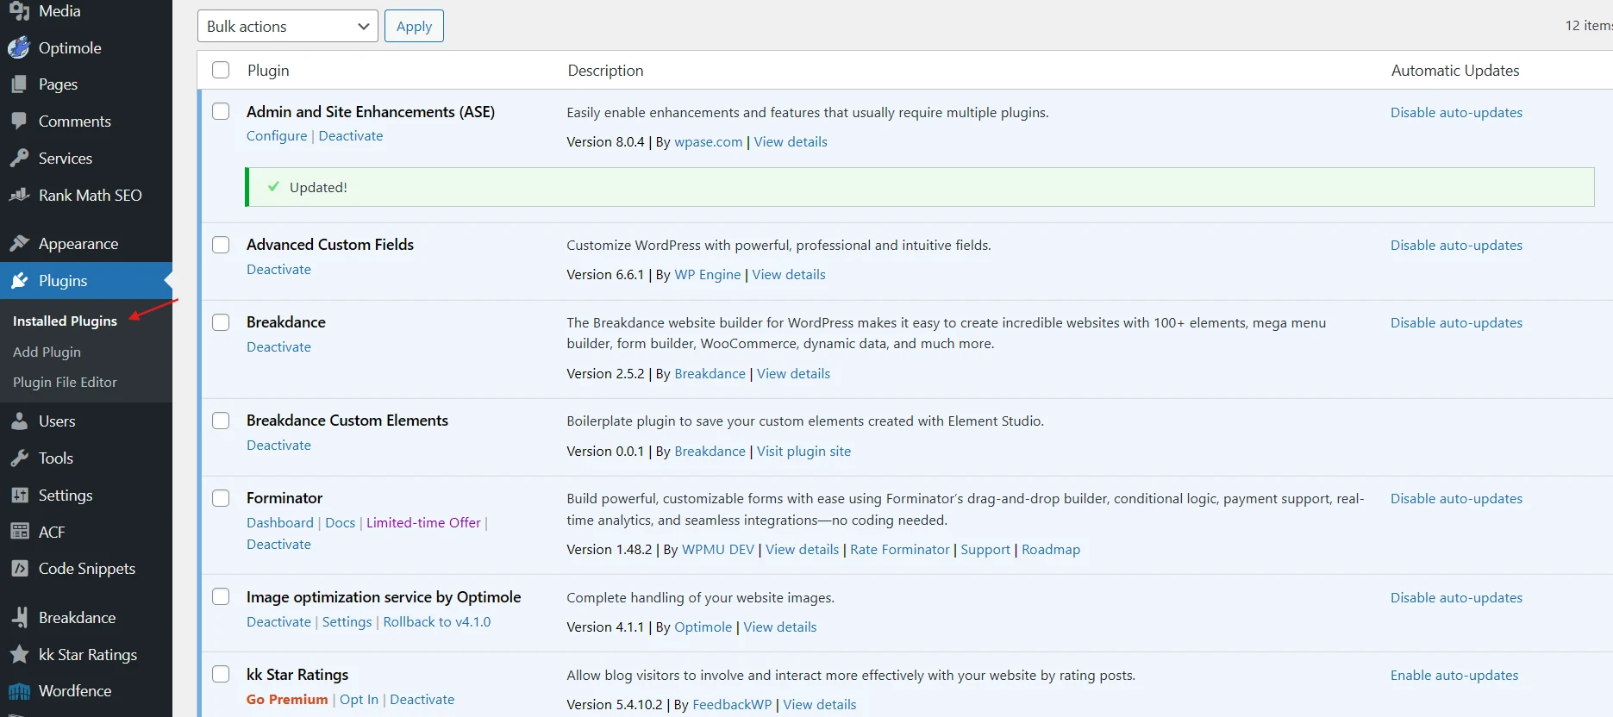Open the Plugin File Editor submenu
This screenshot has height=717, width=1613.
click(65, 382)
